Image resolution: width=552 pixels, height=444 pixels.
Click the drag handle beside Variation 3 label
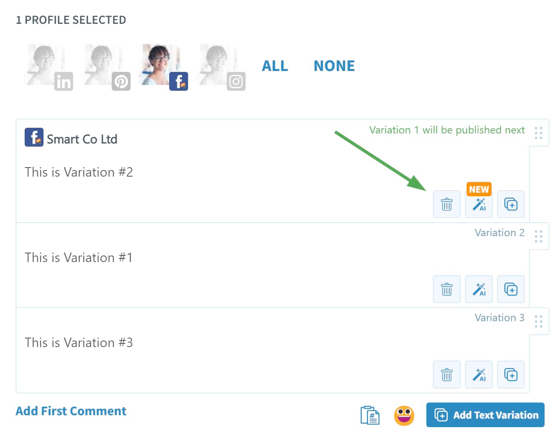(x=538, y=321)
